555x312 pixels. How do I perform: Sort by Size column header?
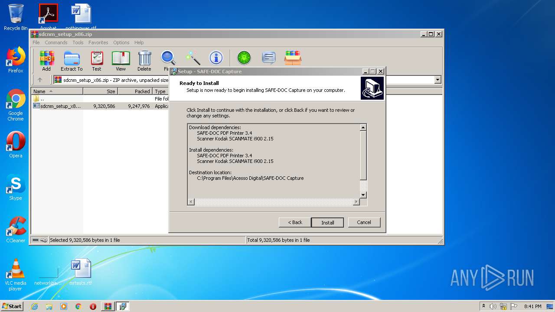100,91
